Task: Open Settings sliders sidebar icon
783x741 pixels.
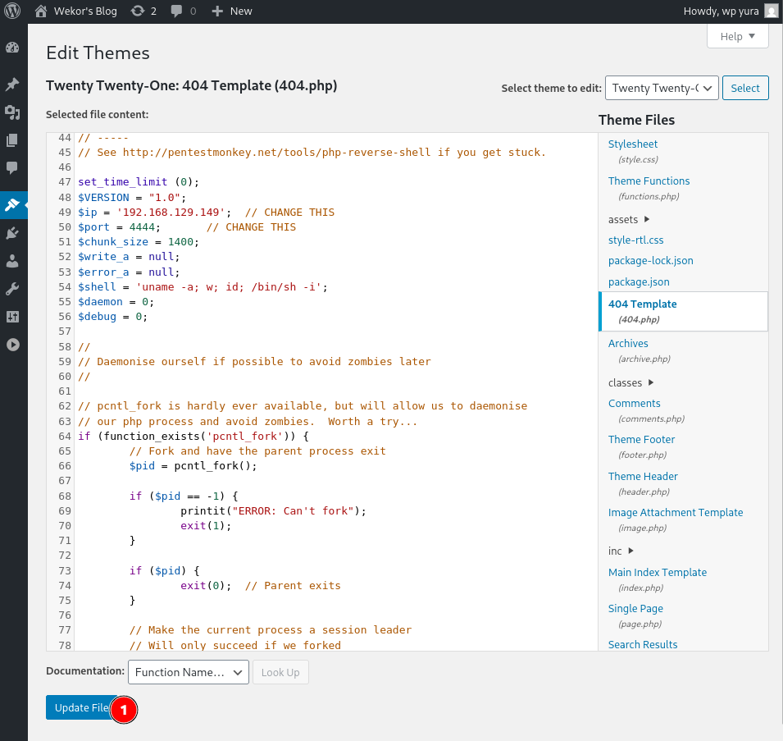Action: click(x=12, y=317)
